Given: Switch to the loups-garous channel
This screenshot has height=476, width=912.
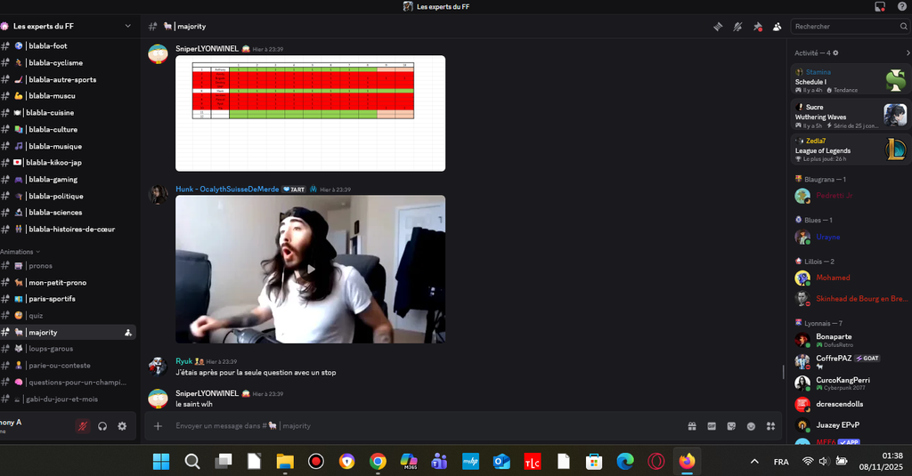Looking at the screenshot, I should tap(50, 349).
